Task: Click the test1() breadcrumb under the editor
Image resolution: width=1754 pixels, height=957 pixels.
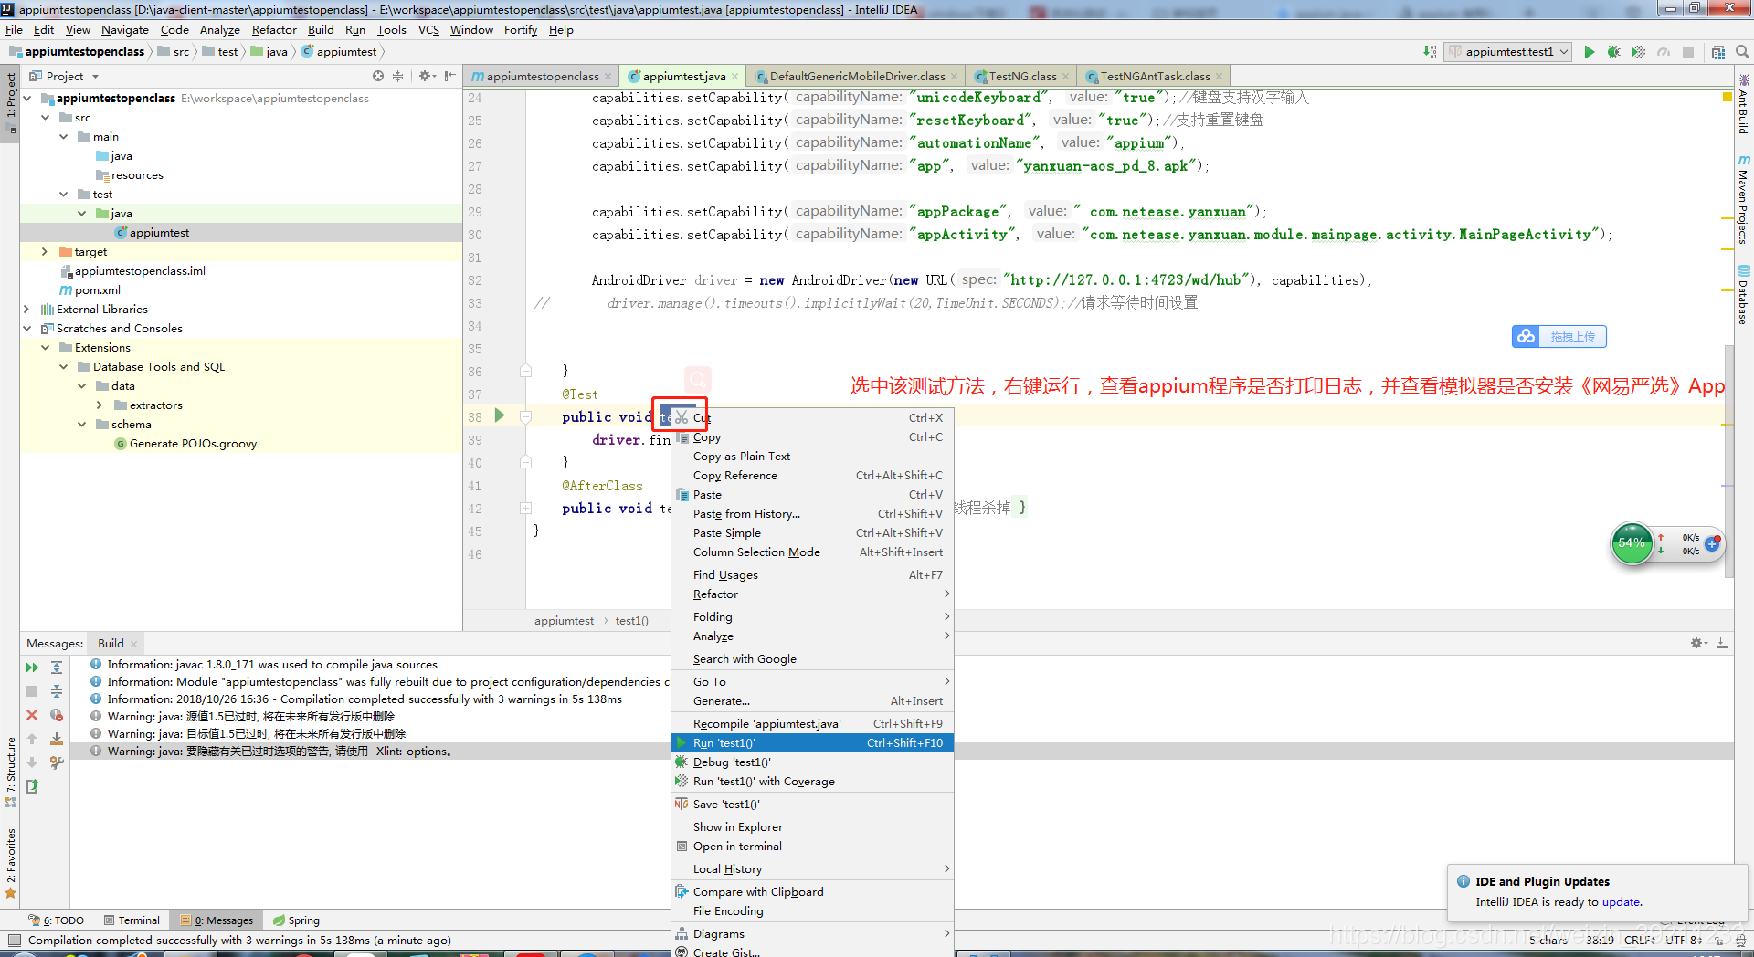Action: point(631,621)
